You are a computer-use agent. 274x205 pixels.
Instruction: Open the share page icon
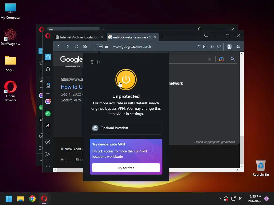198,46
